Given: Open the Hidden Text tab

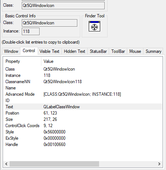Looking at the screenshot, I should pos(74,51).
